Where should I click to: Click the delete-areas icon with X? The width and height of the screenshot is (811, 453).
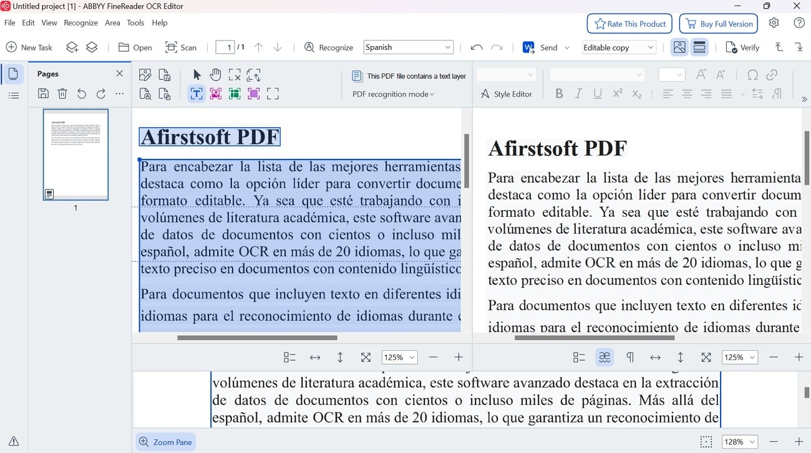click(x=235, y=75)
